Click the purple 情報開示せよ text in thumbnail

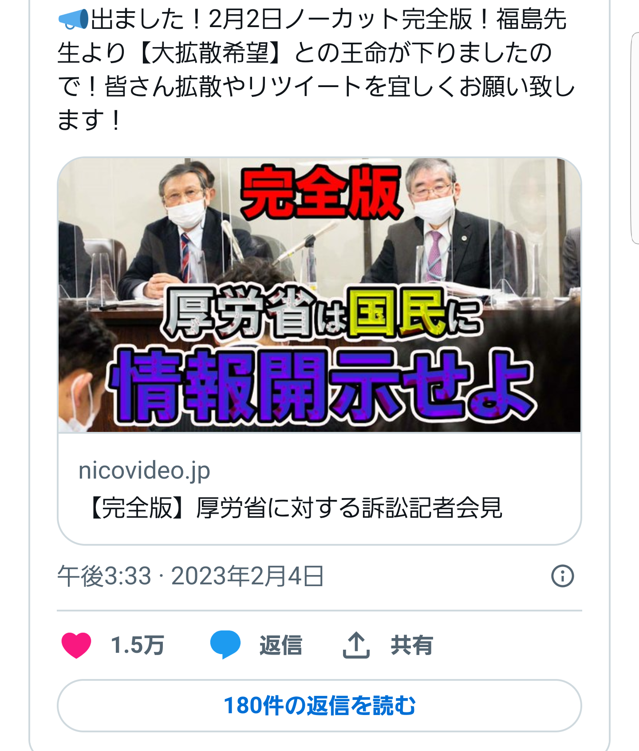pyautogui.click(x=322, y=385)
